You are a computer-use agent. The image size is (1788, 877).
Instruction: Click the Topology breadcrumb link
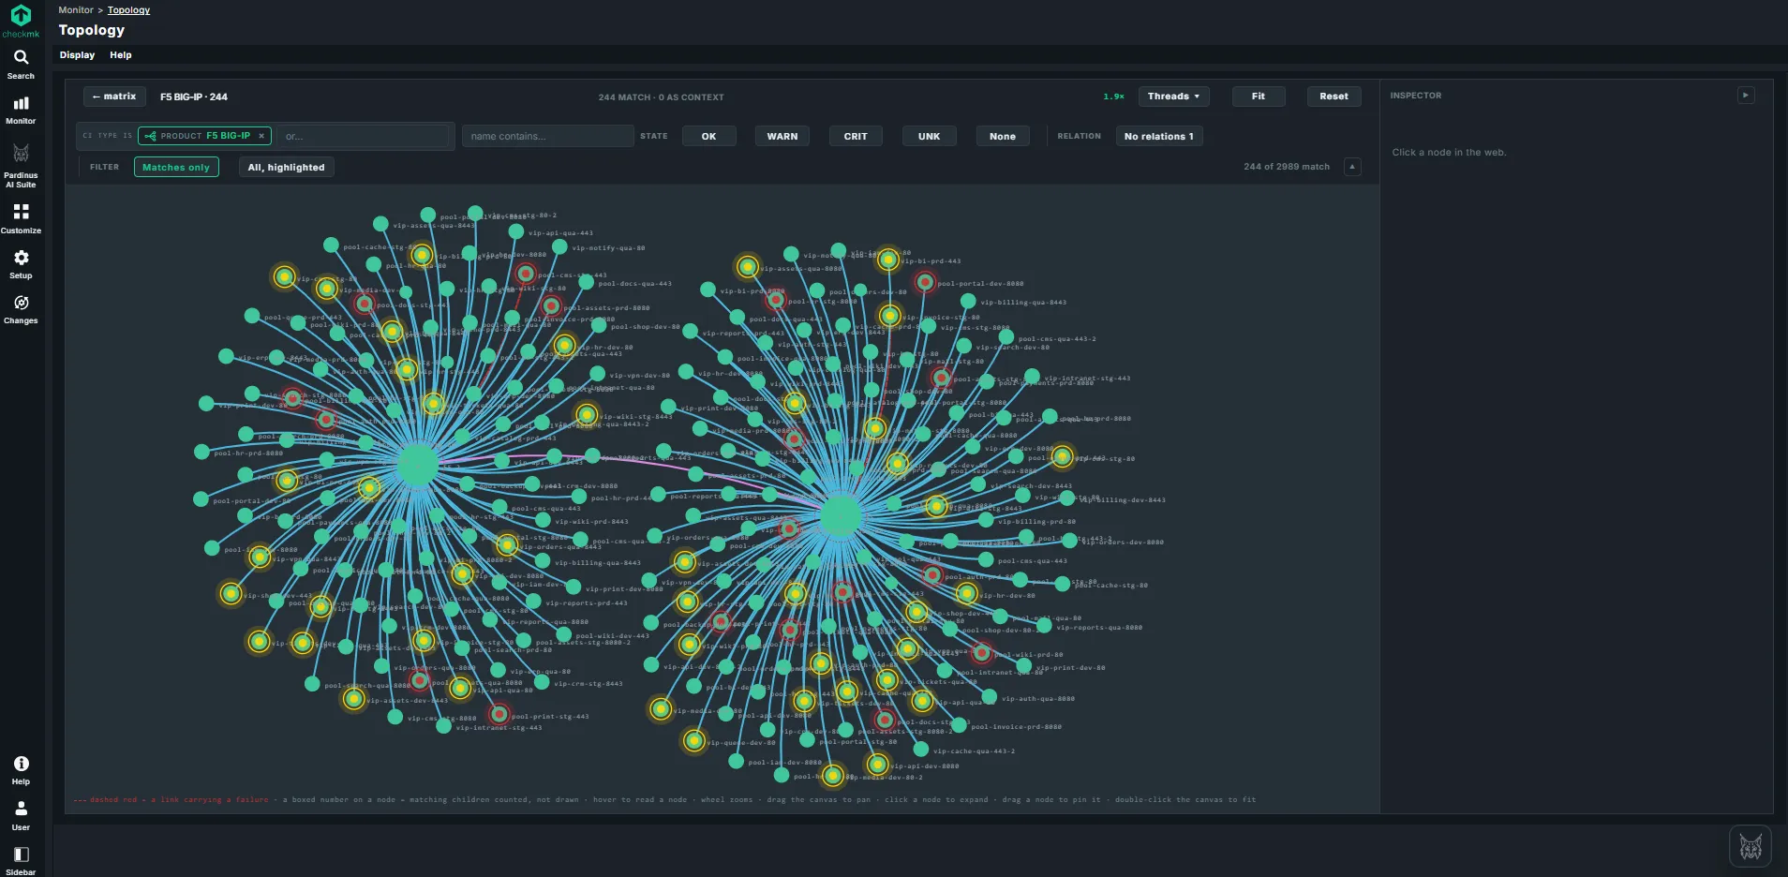[x=128, y=10]
